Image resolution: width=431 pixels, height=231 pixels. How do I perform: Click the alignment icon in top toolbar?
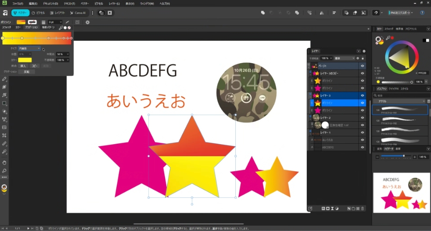(x=334, y=13)
